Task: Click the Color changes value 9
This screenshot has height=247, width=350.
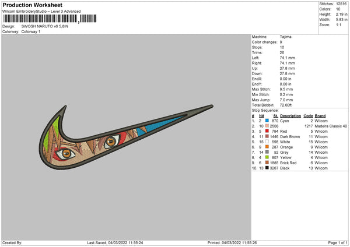Action: [x=281, y=42]
